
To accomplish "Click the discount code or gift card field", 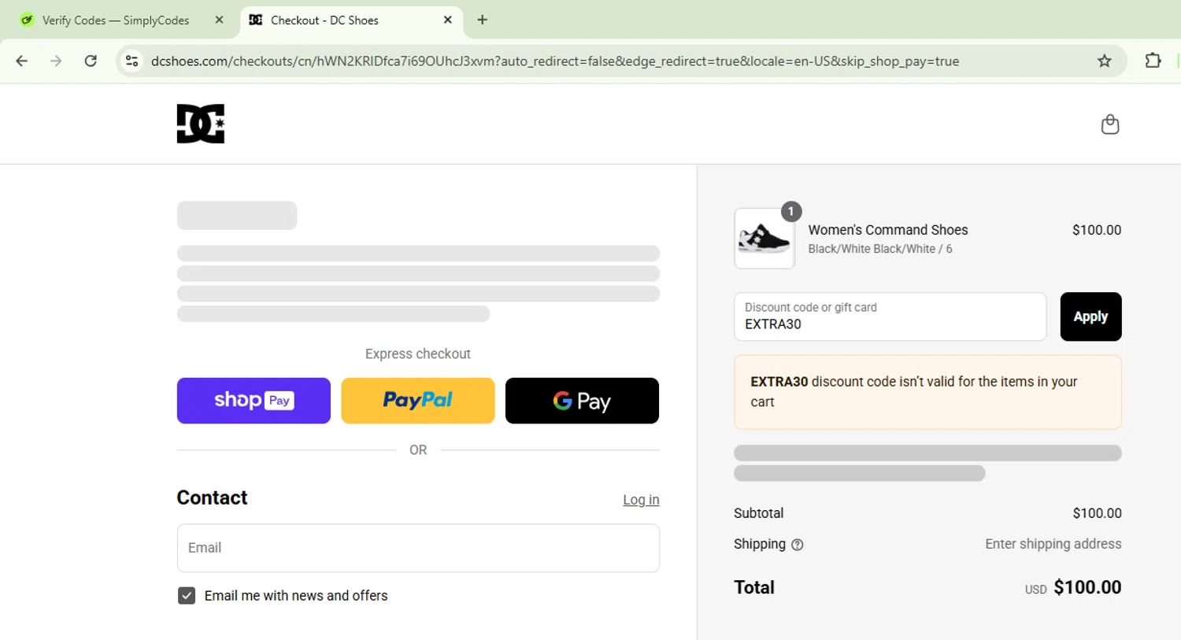I will [890, 316].
